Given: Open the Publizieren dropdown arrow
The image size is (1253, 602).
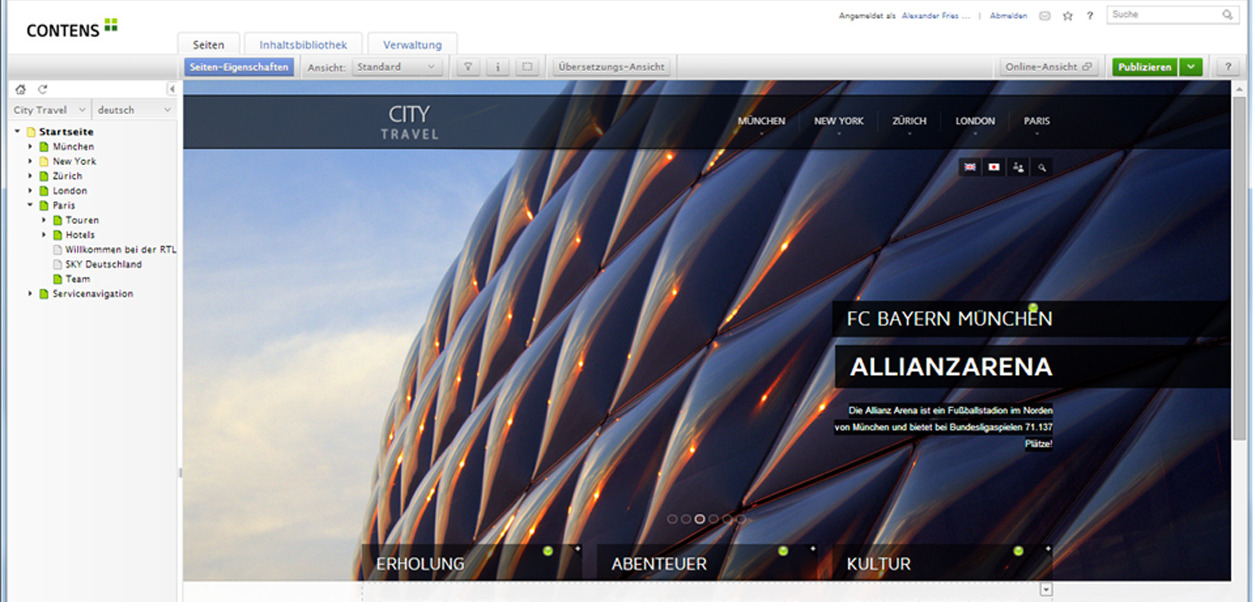Looking at the screenshot, I should (x=1191, y=67).
